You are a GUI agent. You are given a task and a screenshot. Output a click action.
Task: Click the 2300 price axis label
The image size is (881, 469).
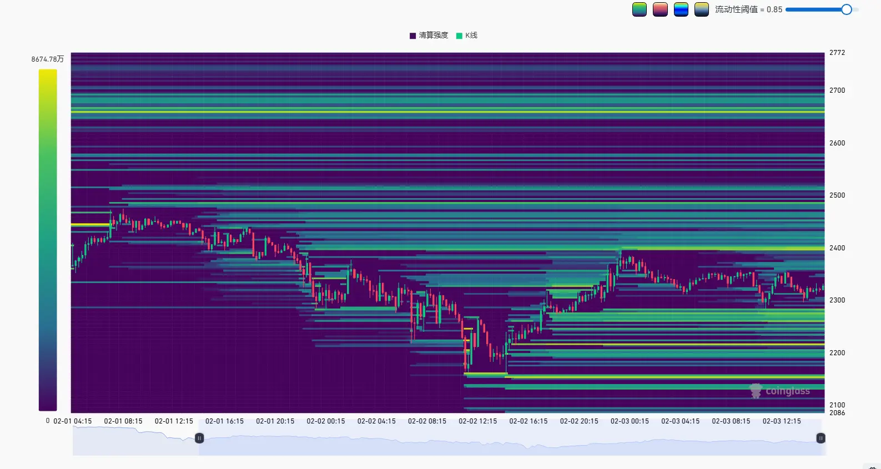(837, 300)
